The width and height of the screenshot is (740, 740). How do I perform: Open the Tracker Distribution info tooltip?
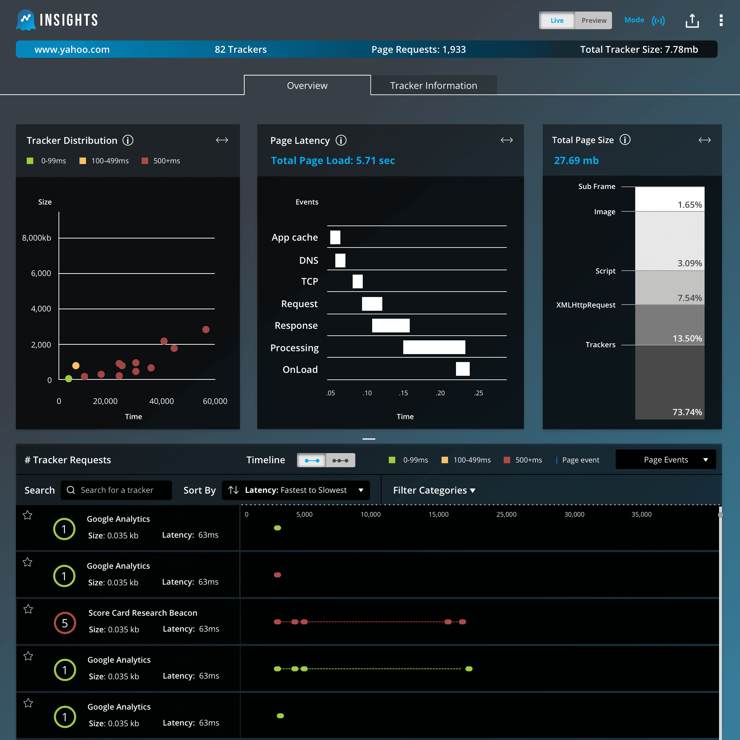point(128,140)
